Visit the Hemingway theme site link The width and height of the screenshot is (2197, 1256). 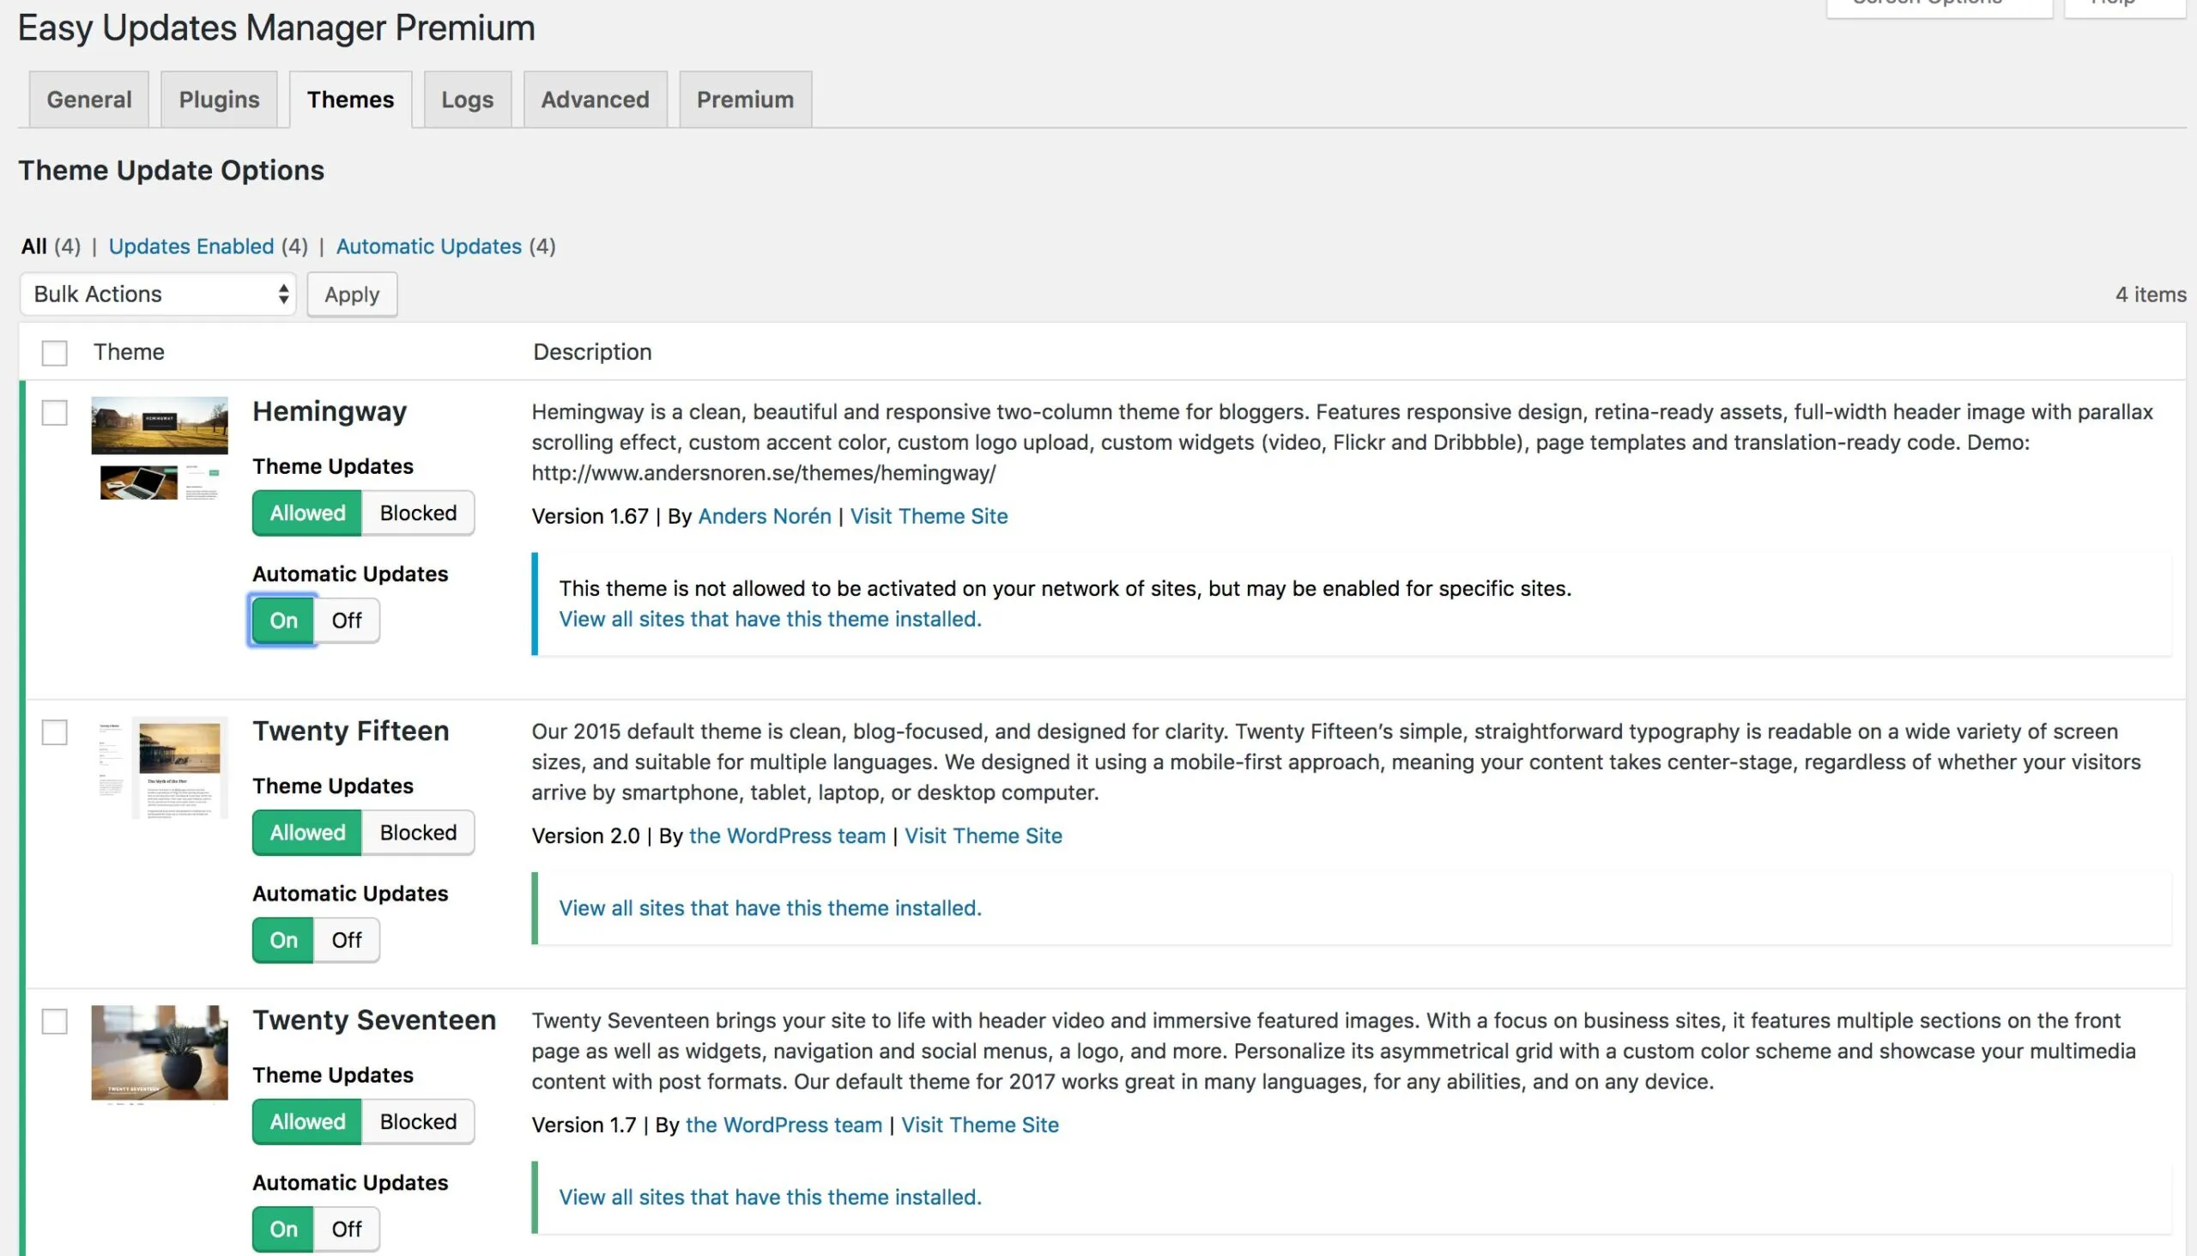pos(928,516)
